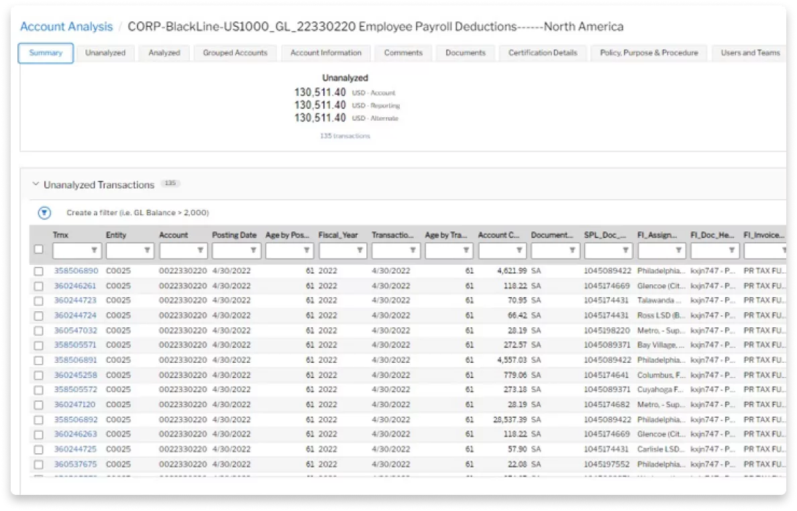This screenshot has height=511, width=797.
Task: Click the circular filter icon beside Create a filter
Action: pyautogui.click(x=44, y=213)
